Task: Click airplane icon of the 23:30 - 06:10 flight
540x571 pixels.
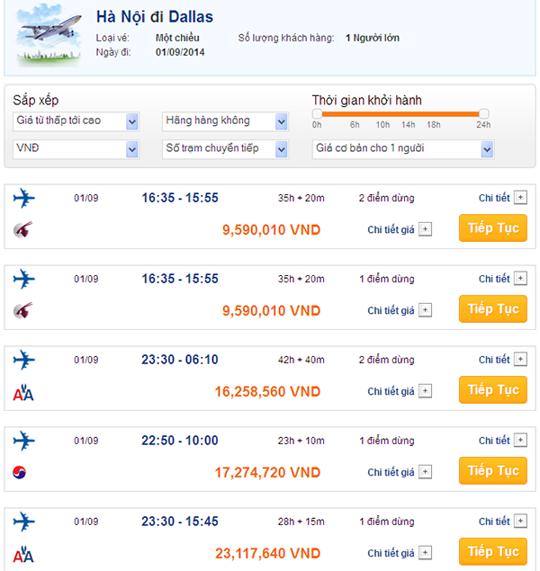Action: pyautogui.click(x=24, y=360)
